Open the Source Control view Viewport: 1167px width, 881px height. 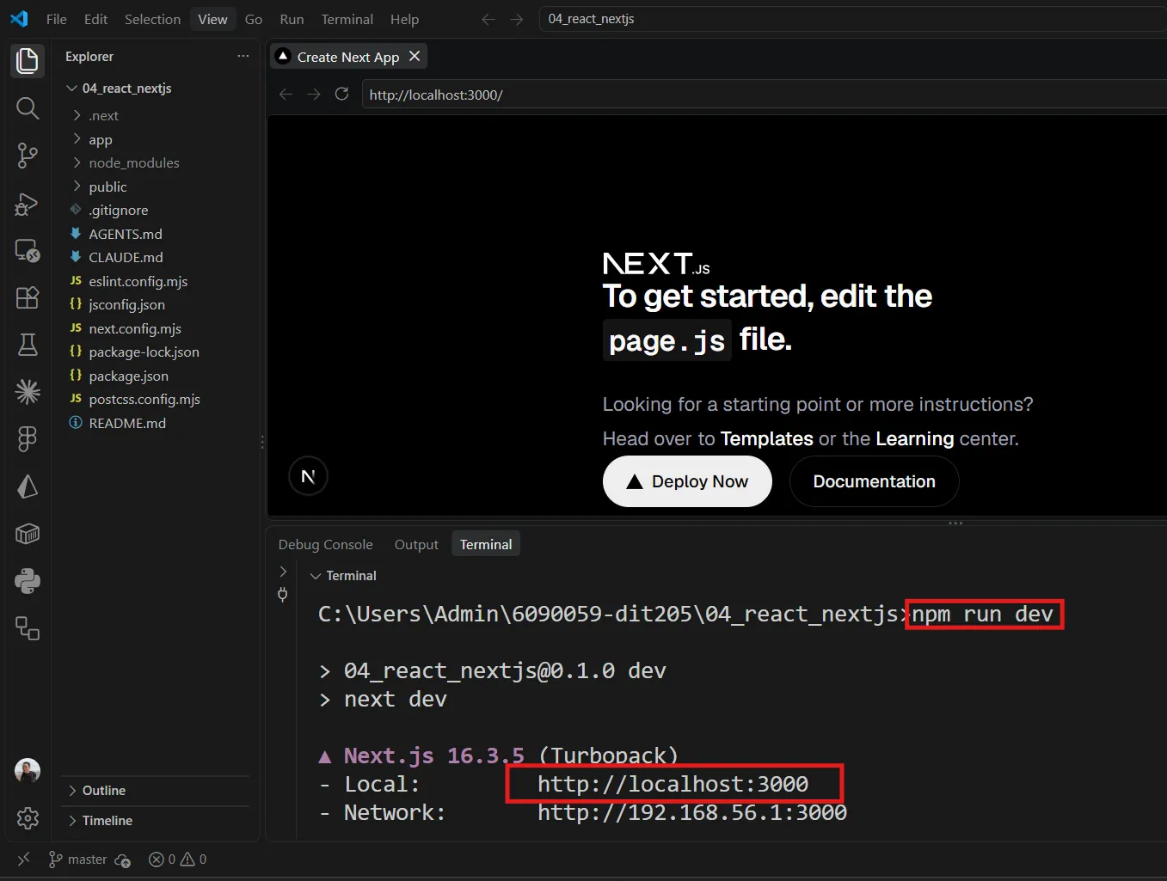click(28, 156)
